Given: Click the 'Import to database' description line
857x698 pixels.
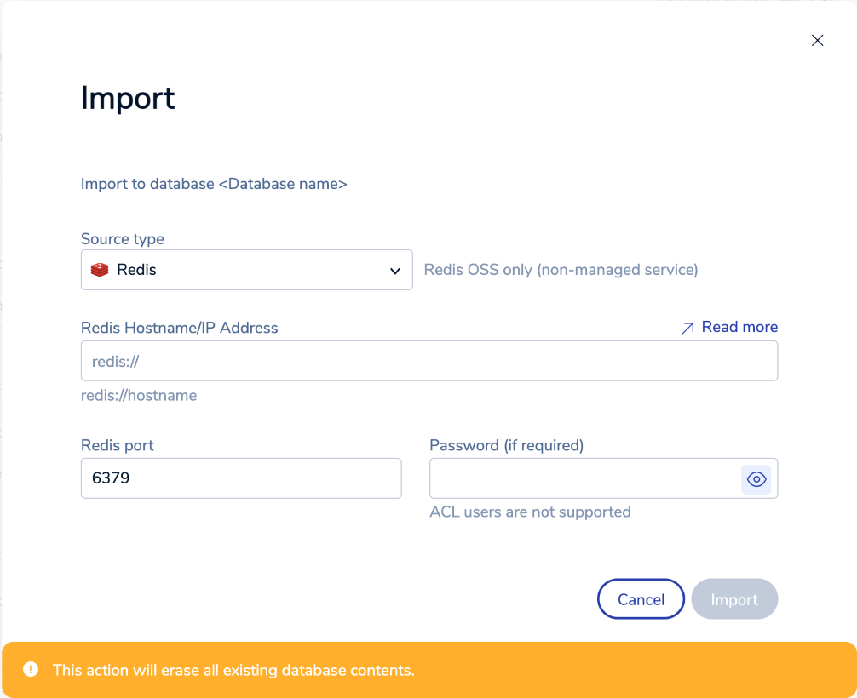Looking at the screenshot, I should pyautogui.click(x=214, y=184).
